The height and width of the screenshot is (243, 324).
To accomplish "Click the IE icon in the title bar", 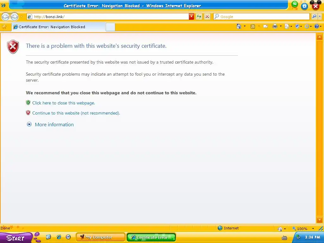I will tap(3, 5).
